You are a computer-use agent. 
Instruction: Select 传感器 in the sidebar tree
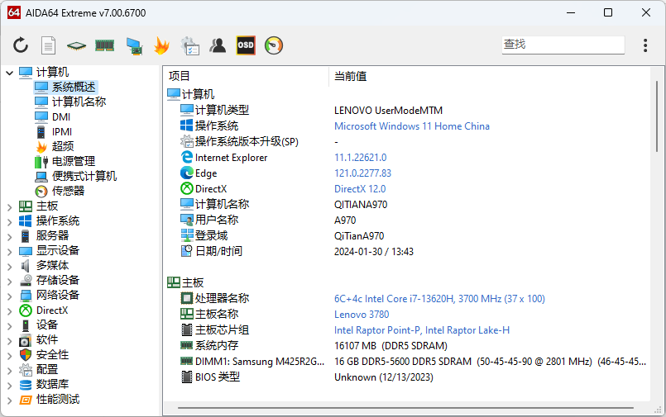click(68, 191)
